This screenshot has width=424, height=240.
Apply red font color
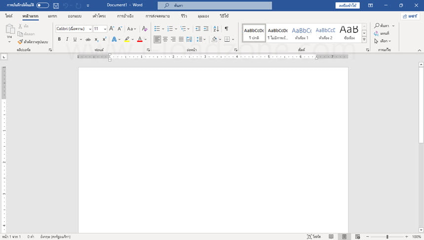(140, 39)
